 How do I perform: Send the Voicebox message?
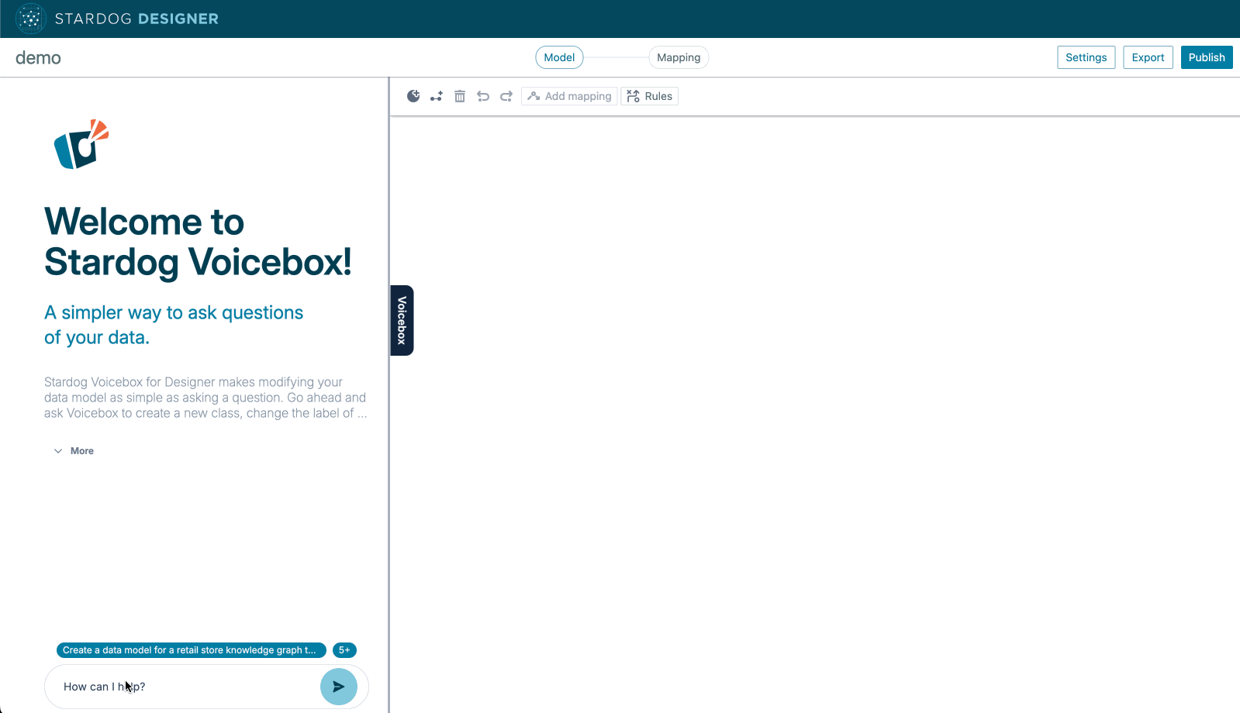[339, 687]
